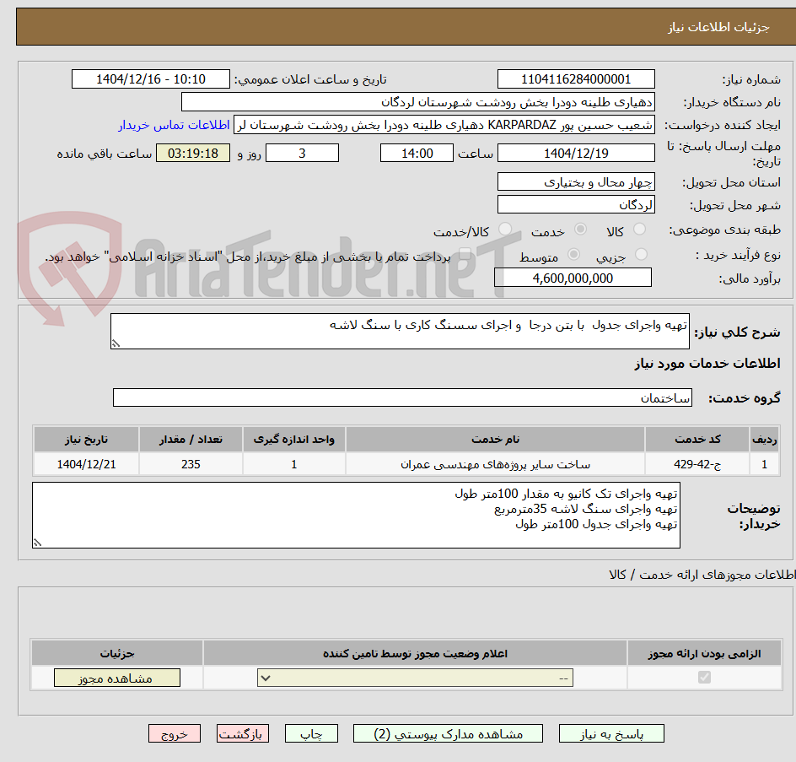The image size is (796, 762).
Task: Click the تاریخ نیاز column header
Action: point(86,440)
